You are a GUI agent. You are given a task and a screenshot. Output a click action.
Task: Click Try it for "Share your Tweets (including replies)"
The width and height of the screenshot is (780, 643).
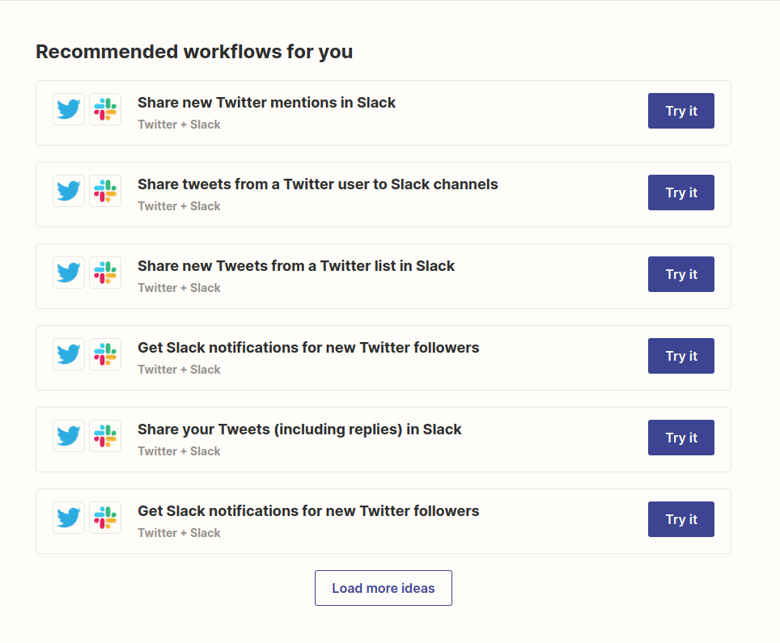[681, 438]
